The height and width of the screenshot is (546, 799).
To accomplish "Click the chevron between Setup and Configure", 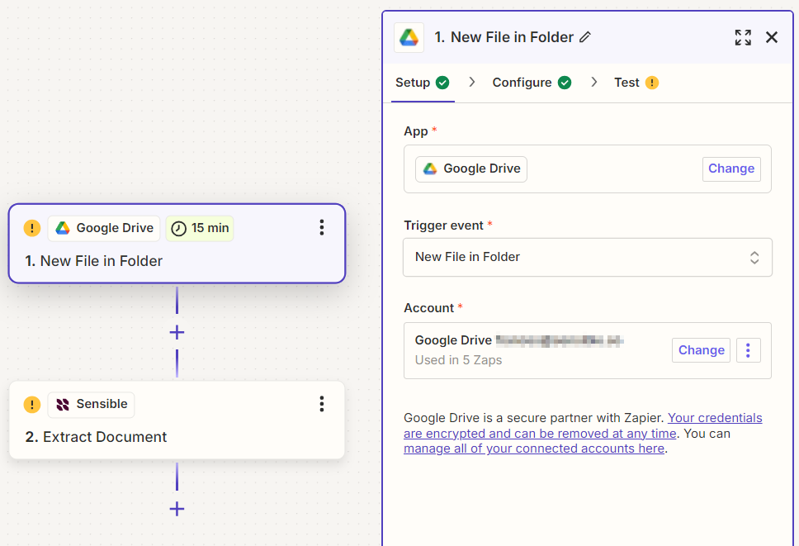I will (472, 82).
